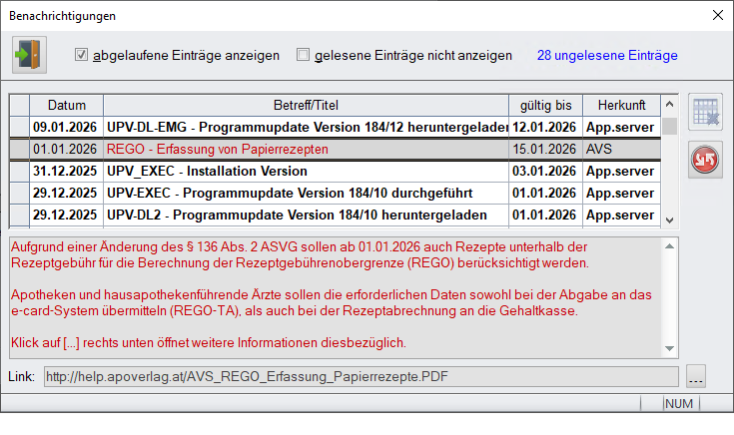
Task: Close the Benachrichtigungen window
Action: tap(716, 15)
